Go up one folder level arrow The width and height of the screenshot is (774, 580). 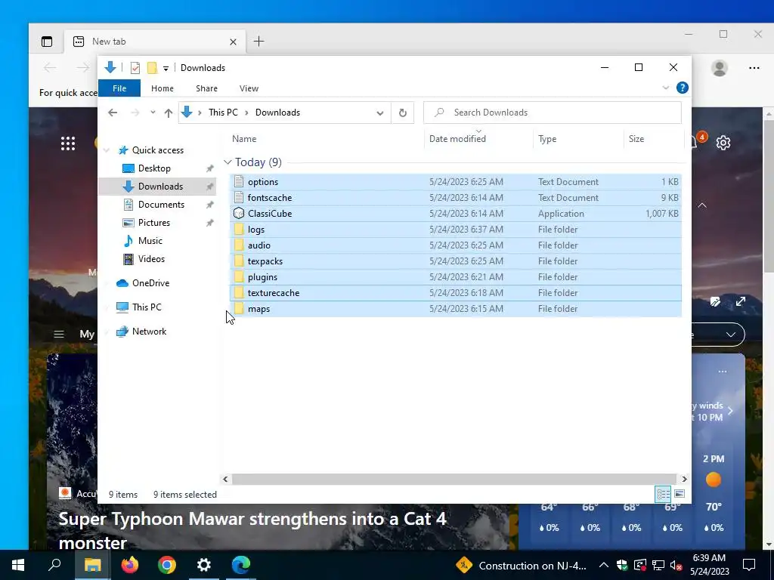(x=169, y=113)
